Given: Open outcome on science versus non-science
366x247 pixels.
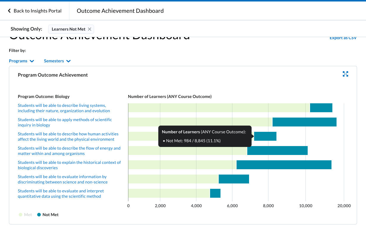Looking at the screenshot, I should click(x=62, y=179).
